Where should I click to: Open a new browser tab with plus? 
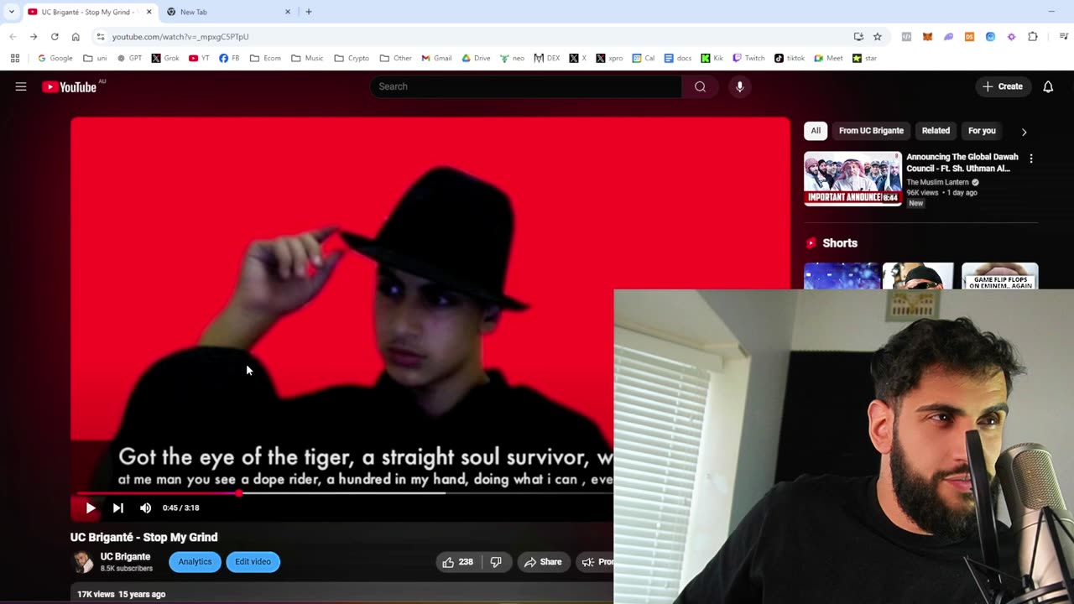tap(309, 12)
